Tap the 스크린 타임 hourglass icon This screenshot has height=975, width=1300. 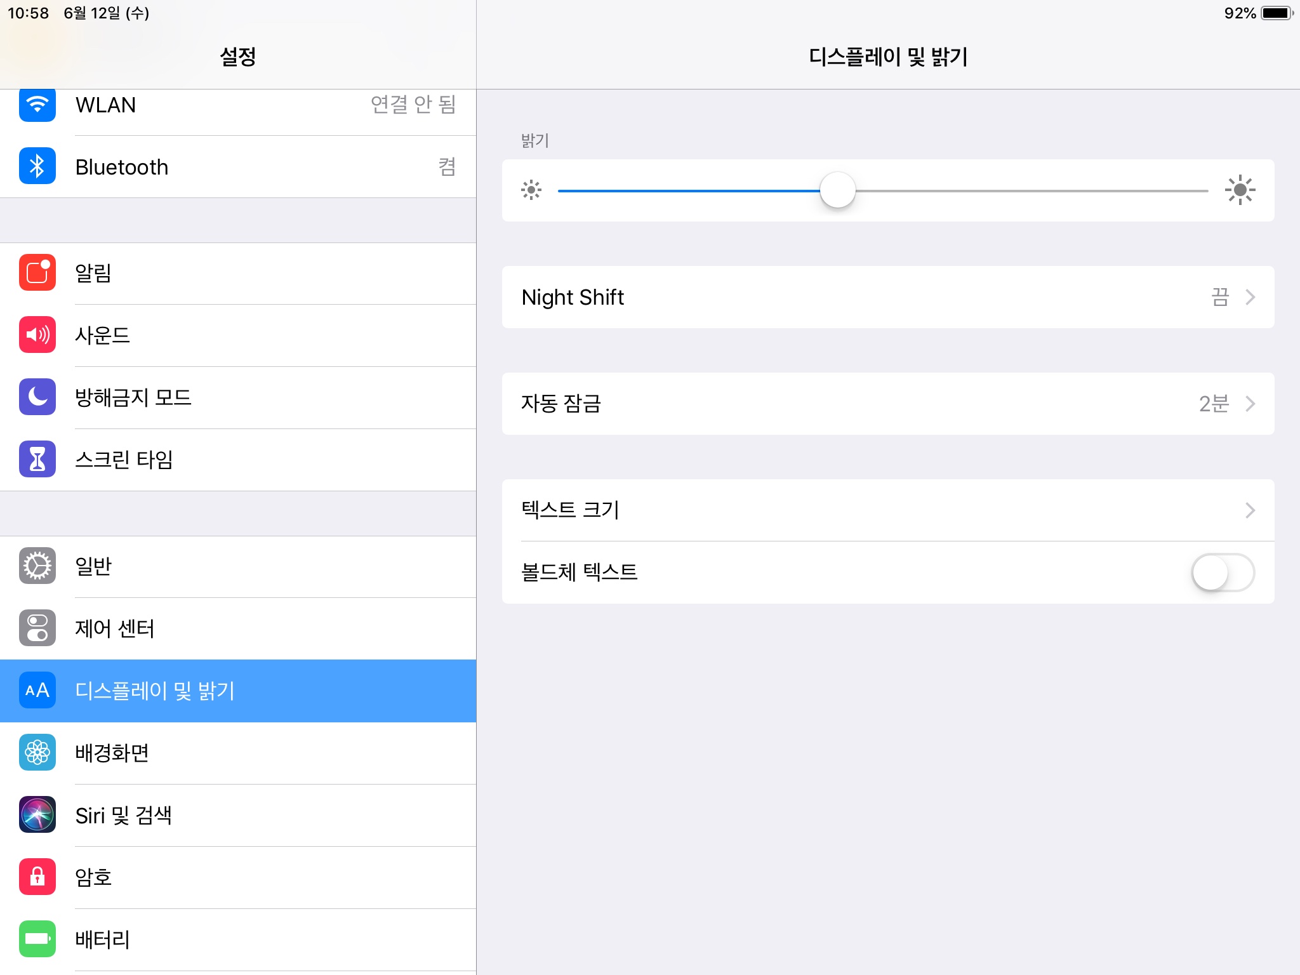37,459
